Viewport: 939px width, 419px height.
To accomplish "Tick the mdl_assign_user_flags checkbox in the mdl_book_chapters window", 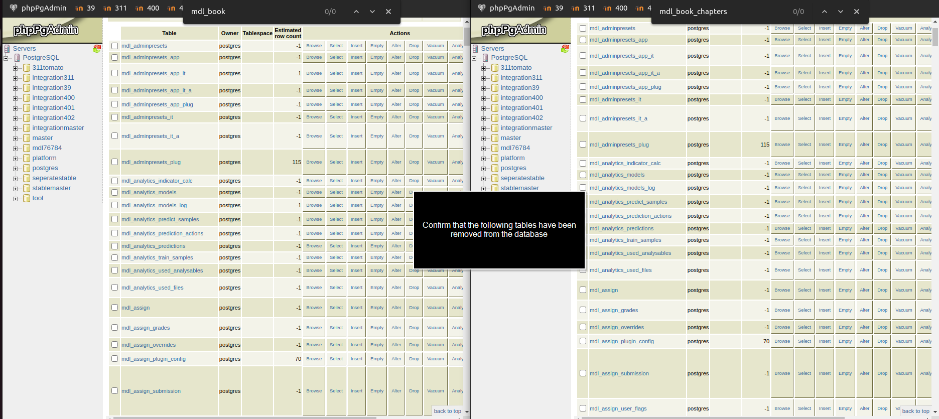I will pos(583,408).
